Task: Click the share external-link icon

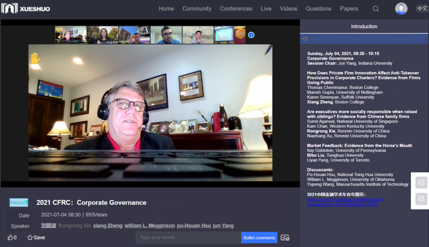Action: pos(421,199)
